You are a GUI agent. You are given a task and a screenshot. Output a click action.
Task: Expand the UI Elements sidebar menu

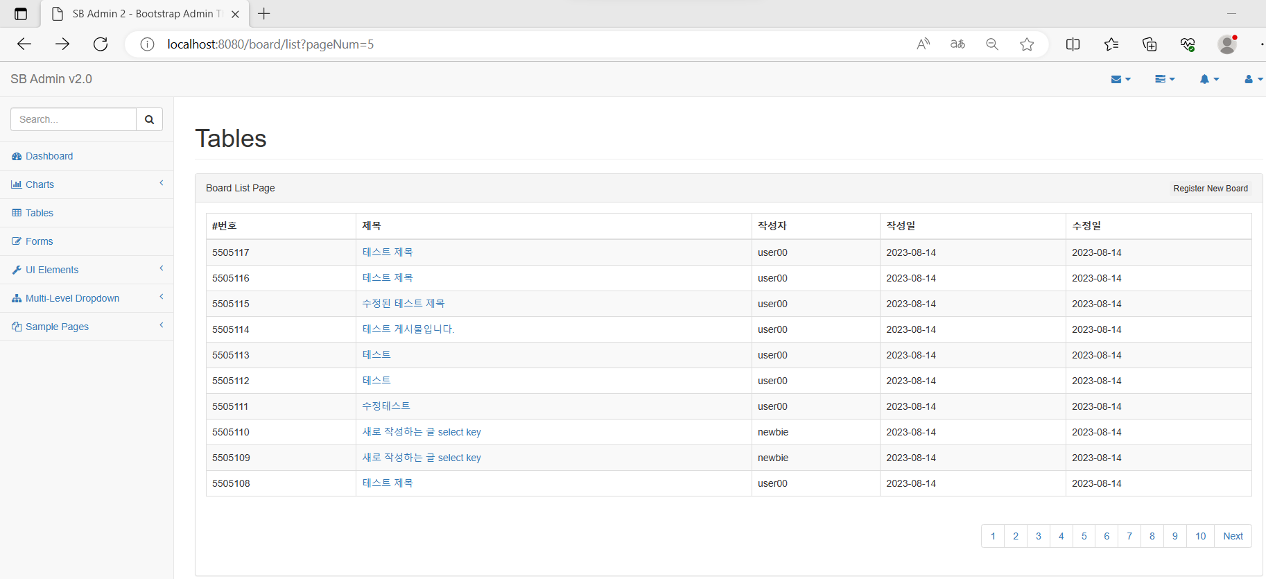[x=87, y=270]
